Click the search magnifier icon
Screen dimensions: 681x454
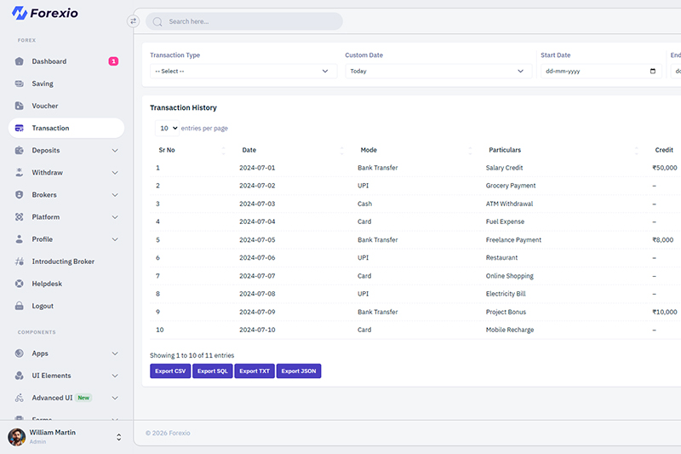(157, 21)
